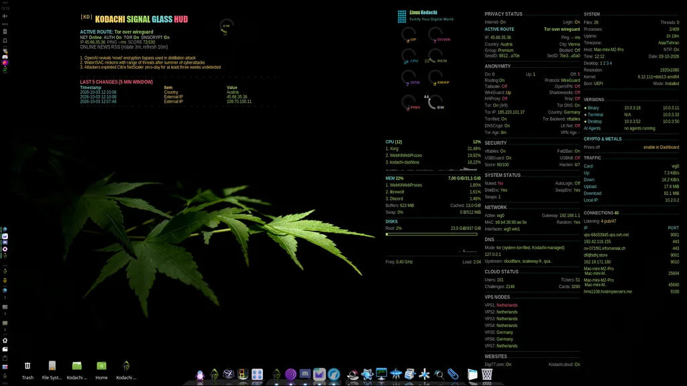This screenshot has width=687, height=386.
Task: Open Discord from the dock
Action: point(305,374)
